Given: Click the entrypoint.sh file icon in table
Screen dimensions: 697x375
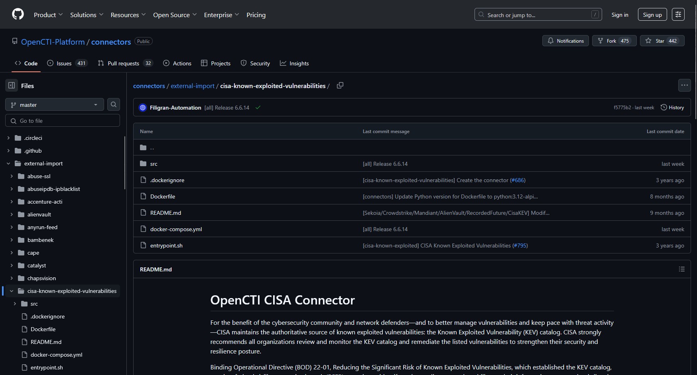Looking at the screenshot, I should (143, 245).
